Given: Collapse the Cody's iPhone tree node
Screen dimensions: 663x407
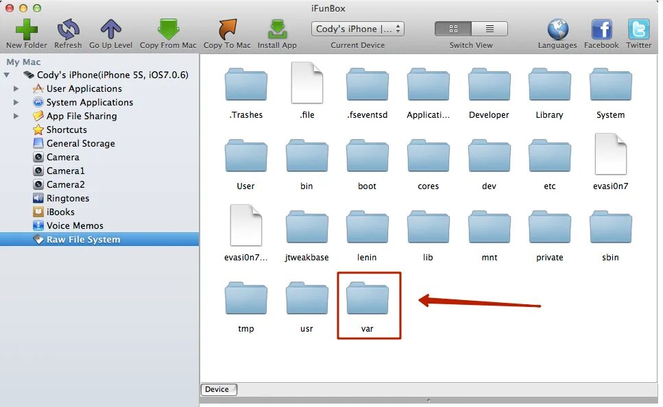Looking at the screenshot, I should [7, 75].
